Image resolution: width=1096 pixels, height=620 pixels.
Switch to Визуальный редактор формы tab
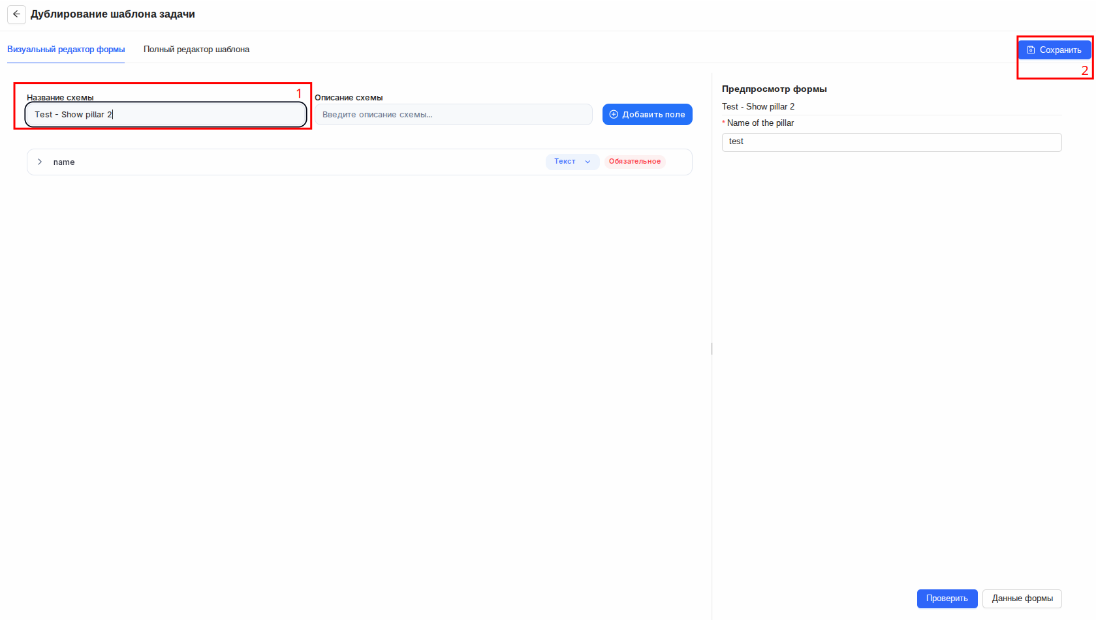point(66,50)
